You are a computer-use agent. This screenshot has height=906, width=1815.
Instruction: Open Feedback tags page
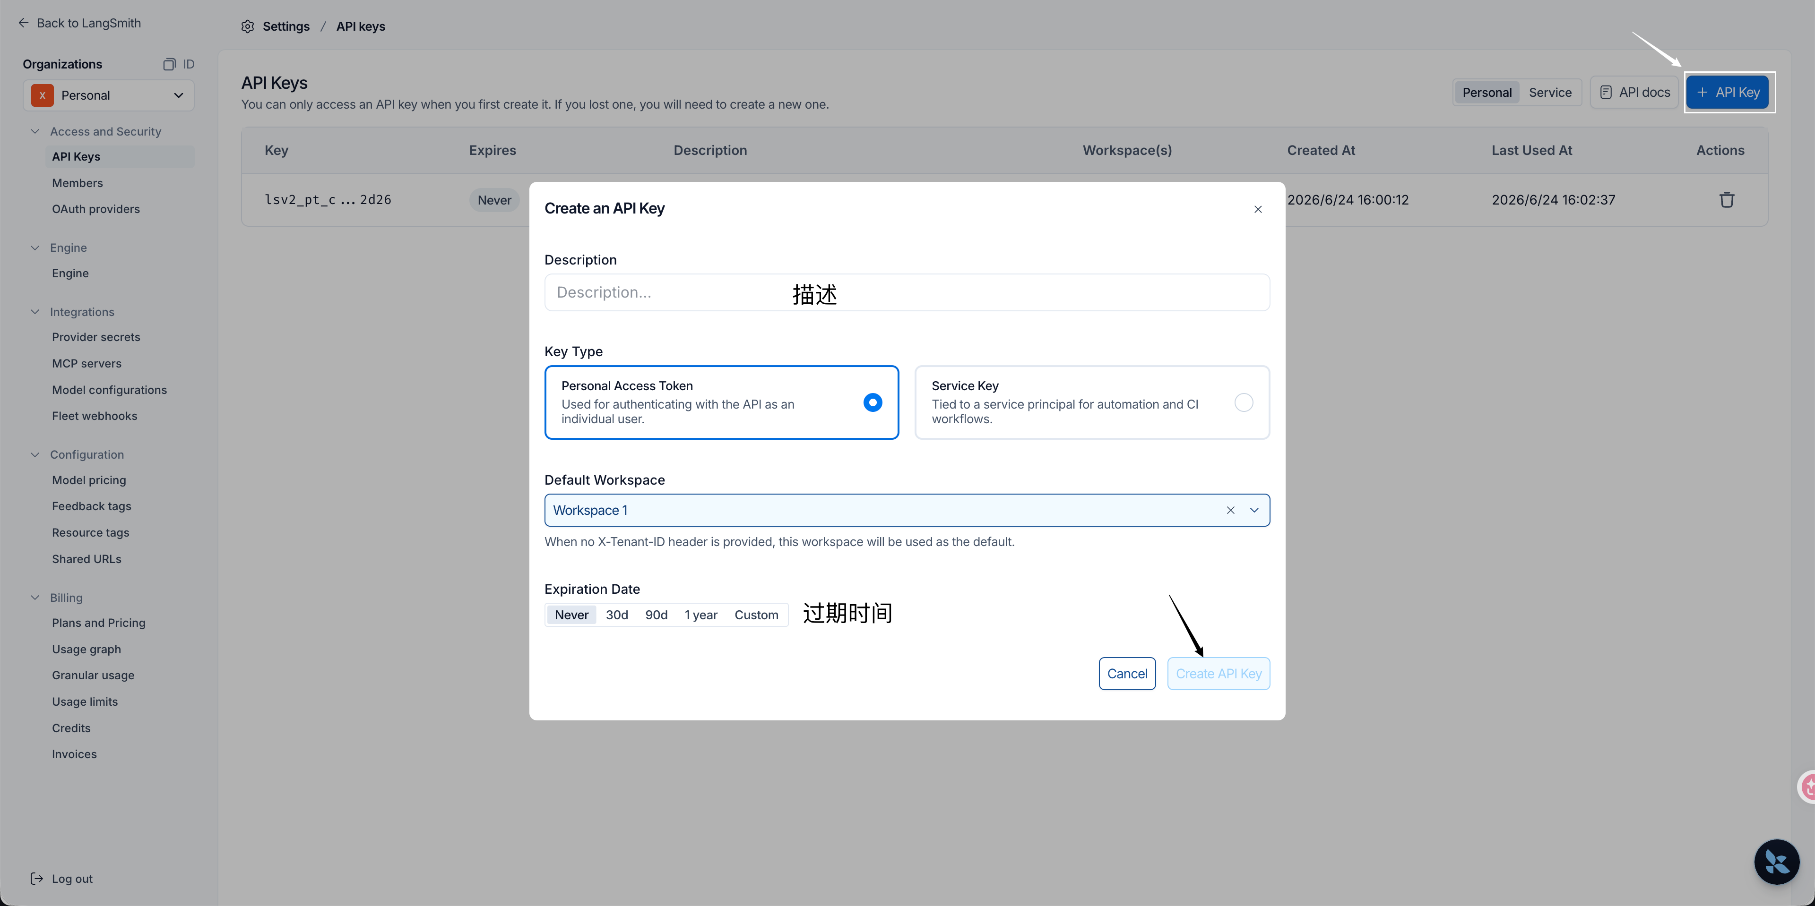92,506
